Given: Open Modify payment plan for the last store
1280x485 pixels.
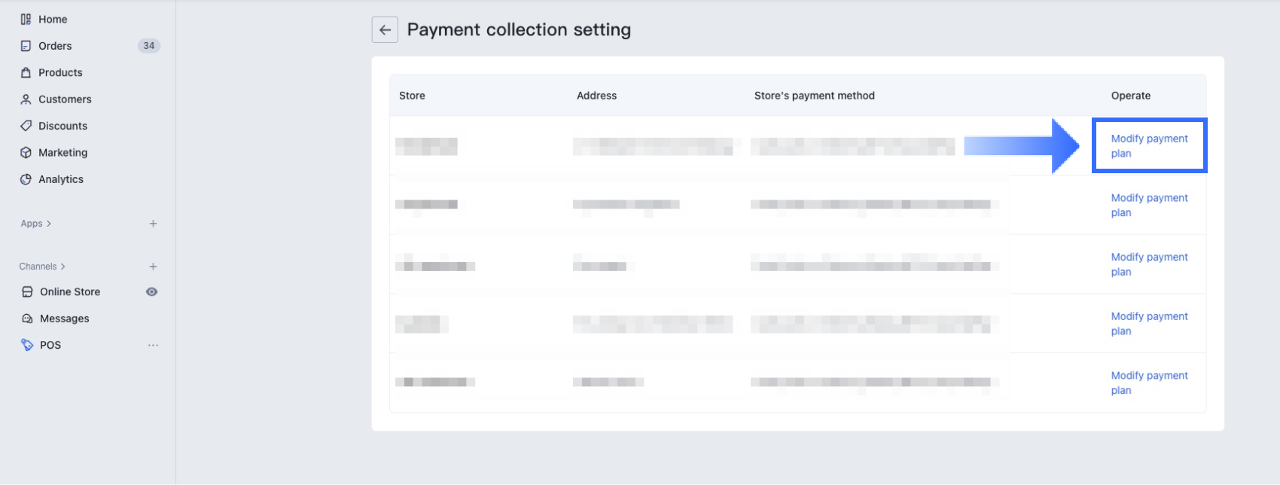Looking at the screenshot, I should point(1149,383).
